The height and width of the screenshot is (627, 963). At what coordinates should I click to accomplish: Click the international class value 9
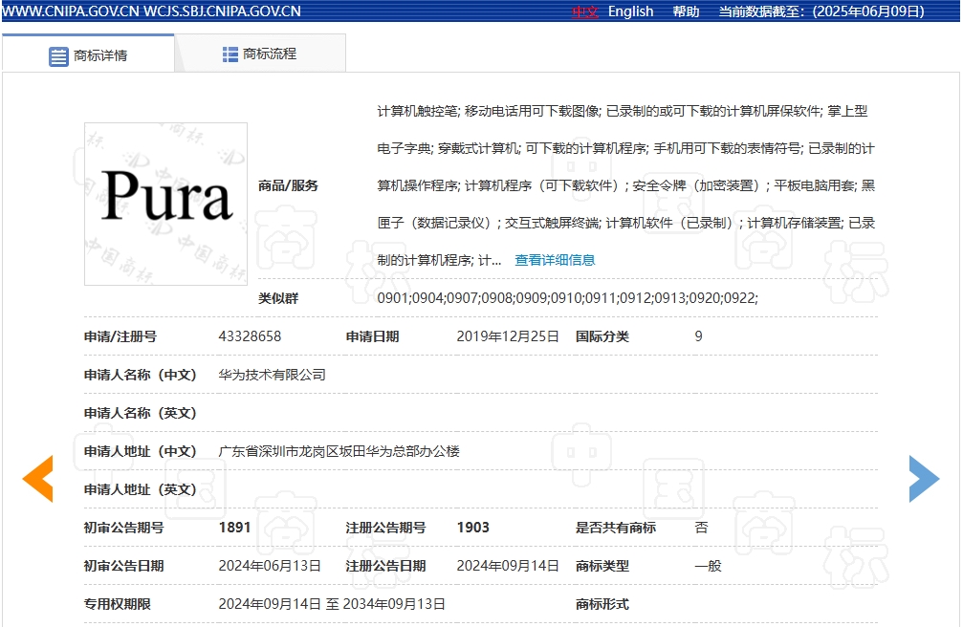pos(698,336)
